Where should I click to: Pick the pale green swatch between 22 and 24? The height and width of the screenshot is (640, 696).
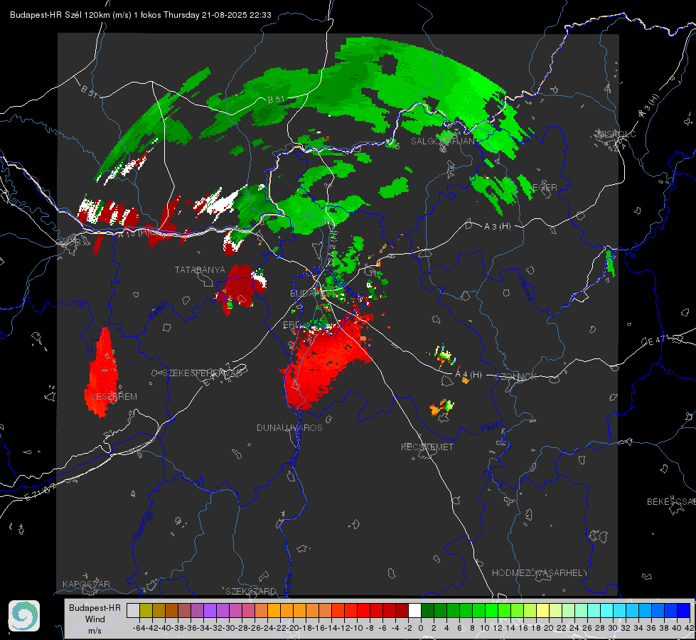pyautogui.click(x=568, y=610)
